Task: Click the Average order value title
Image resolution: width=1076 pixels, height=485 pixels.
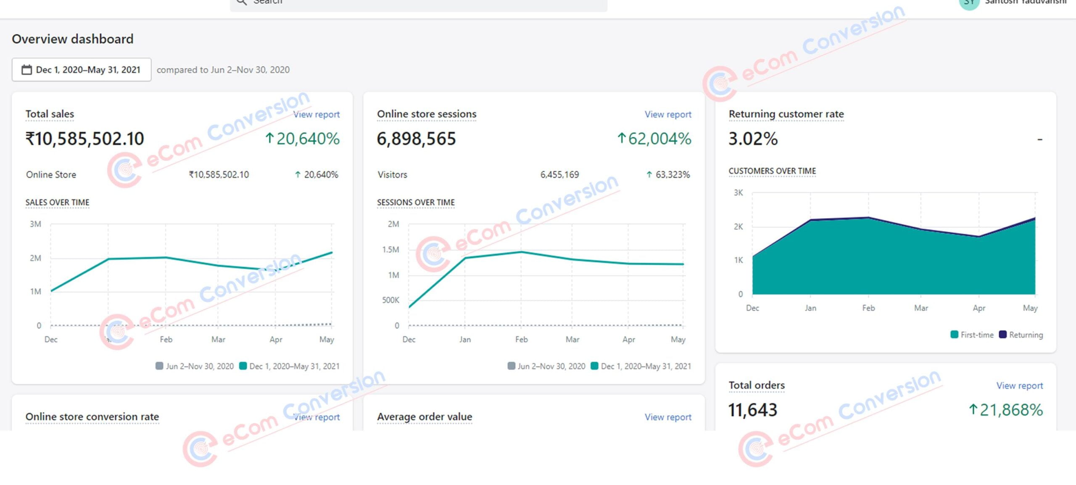Action: tap(425, 417)
